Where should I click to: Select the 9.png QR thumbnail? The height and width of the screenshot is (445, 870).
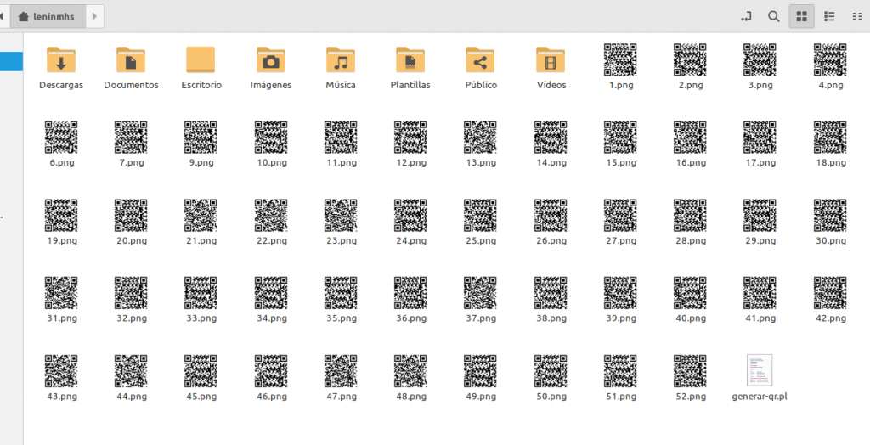(201, 138)
